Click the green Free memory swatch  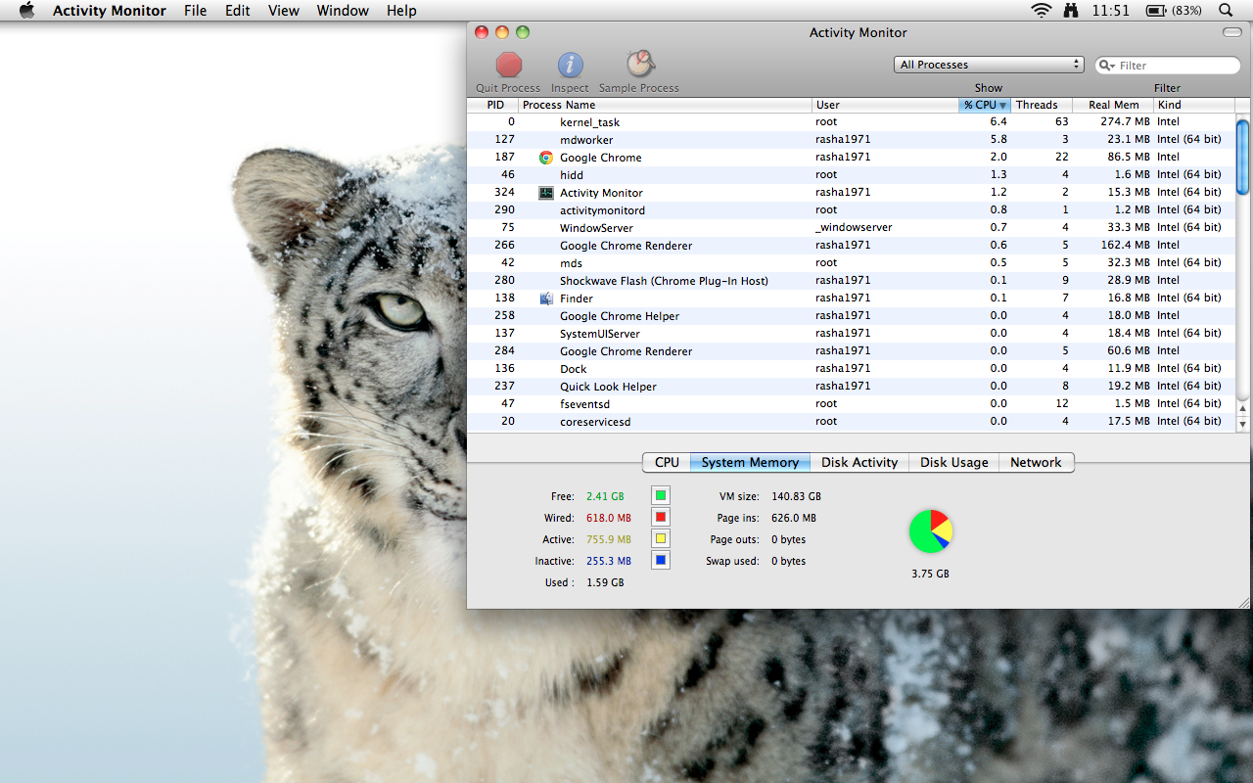pos(661,496)
